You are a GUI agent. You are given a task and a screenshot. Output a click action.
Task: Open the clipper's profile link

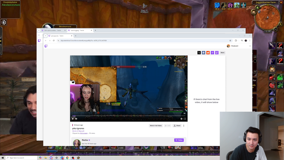tap(84, 133)
